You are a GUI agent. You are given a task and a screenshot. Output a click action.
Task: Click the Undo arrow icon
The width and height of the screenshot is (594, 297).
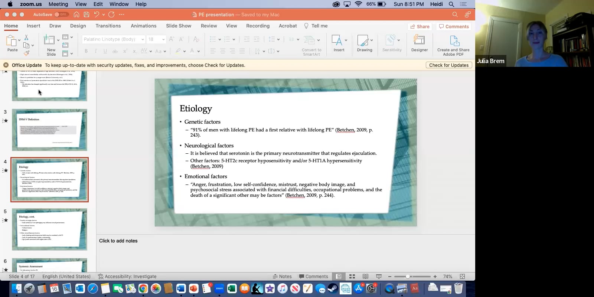[97, 14]
